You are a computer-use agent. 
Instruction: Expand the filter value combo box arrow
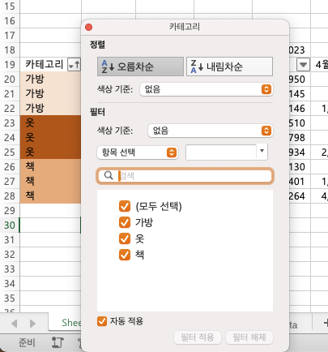tap(262, 151)
